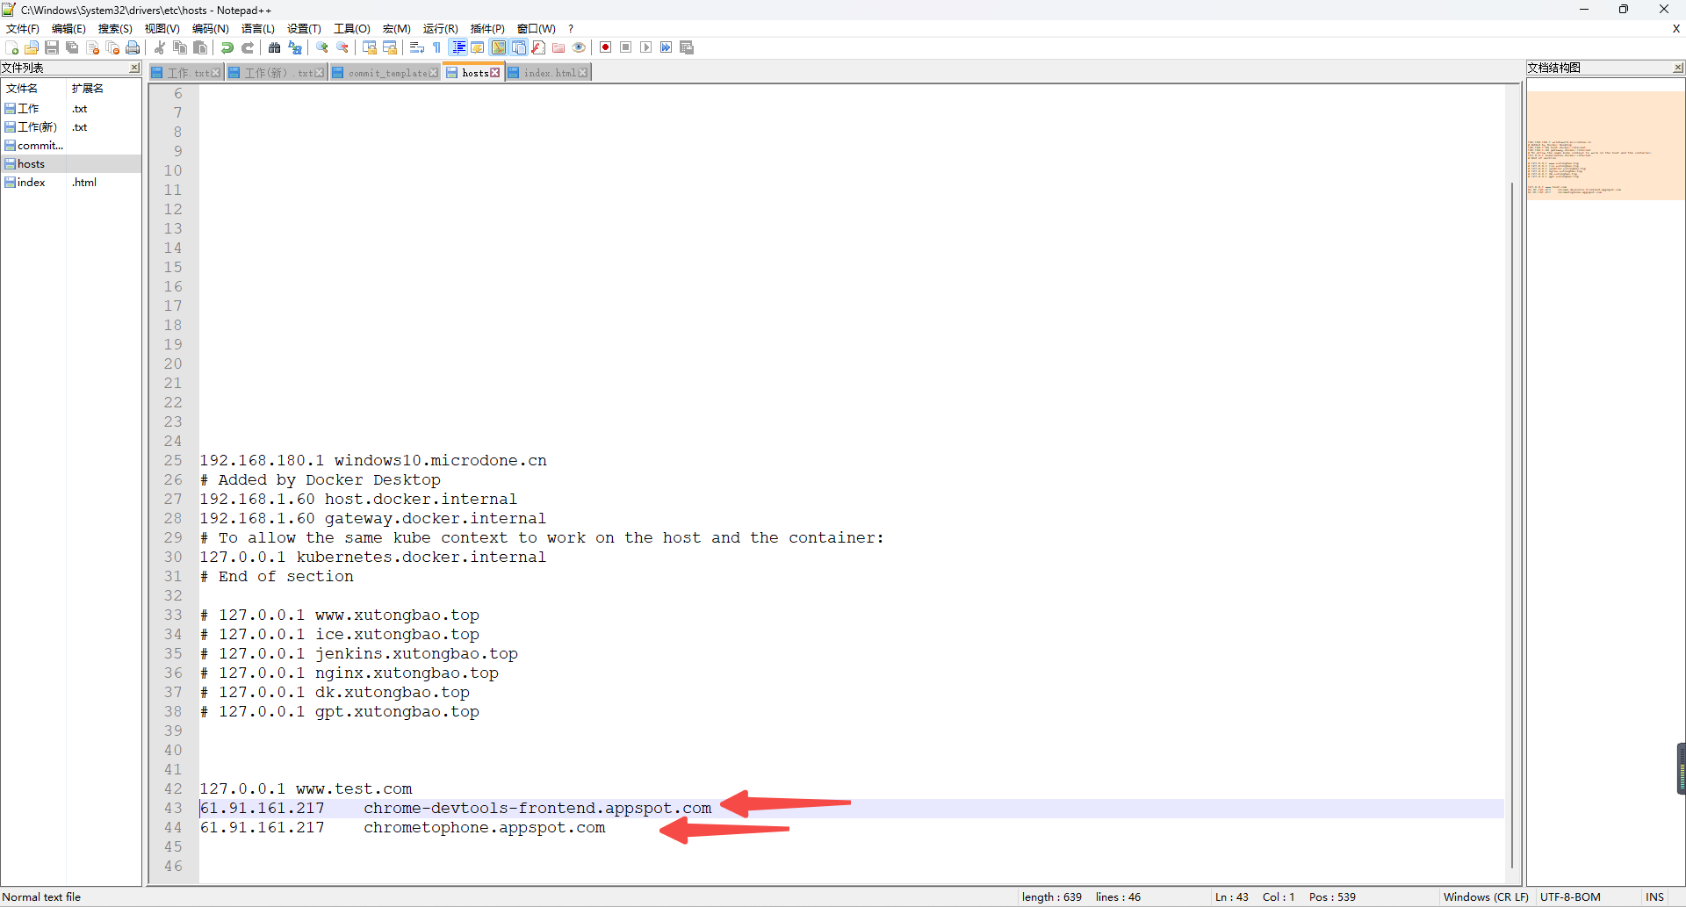Viewport: 1686px width, 907px height.
Task: Sort file list by 扩展名 column
Action: [104, 89]
